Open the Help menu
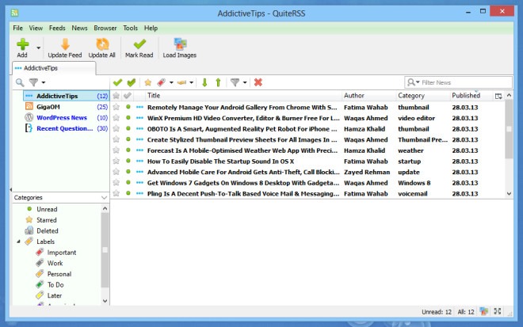The height and width of the screenshot is (327, 523). click(x=151, y=28)
